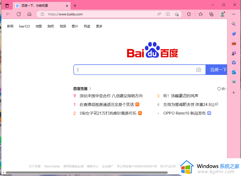
Task: Open Settings and more ellipsis menu
Action: 234,14
